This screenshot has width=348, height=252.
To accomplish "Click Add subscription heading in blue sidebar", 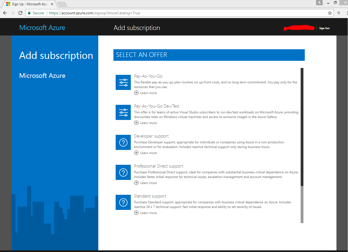I will 56,56.
